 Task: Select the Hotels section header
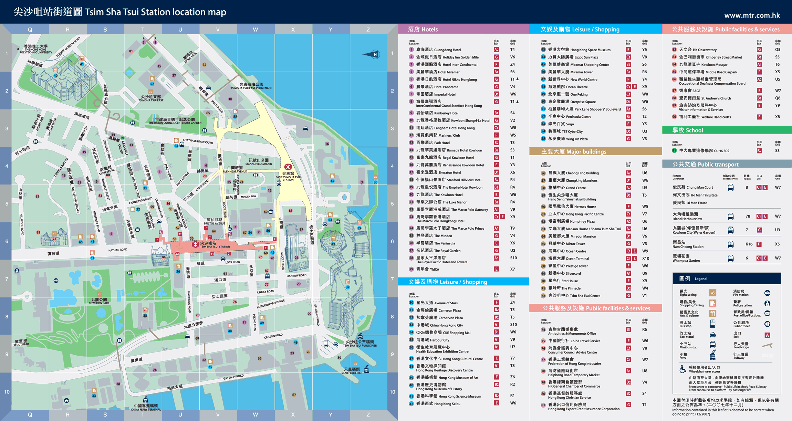click(463, 29)
